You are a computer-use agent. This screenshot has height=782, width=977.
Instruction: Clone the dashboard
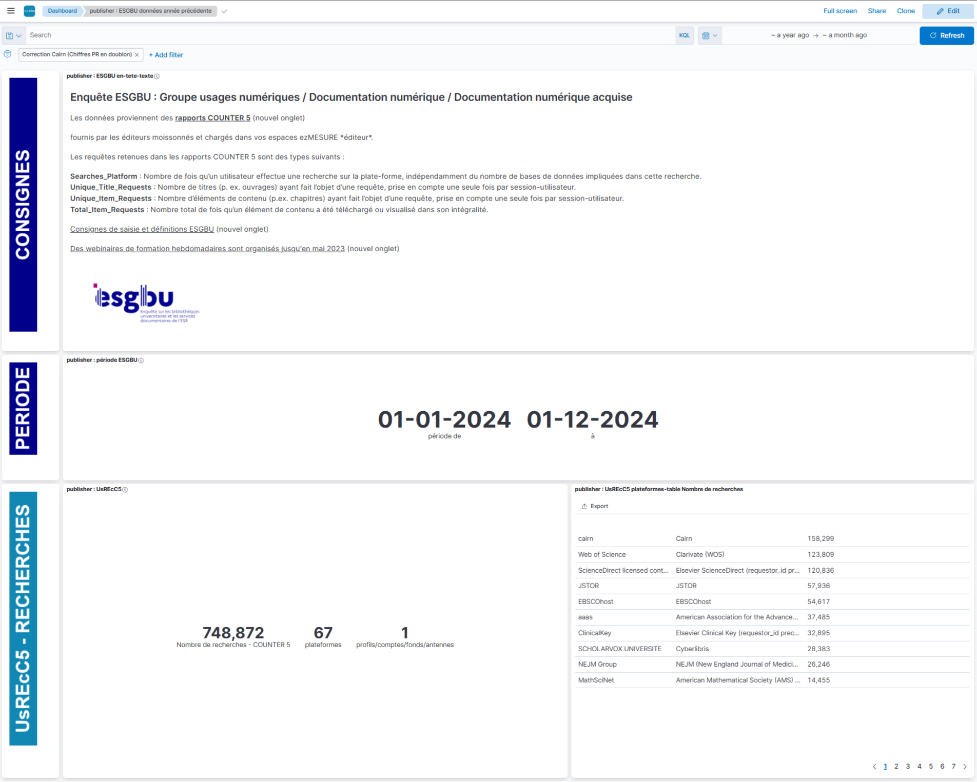906,11
